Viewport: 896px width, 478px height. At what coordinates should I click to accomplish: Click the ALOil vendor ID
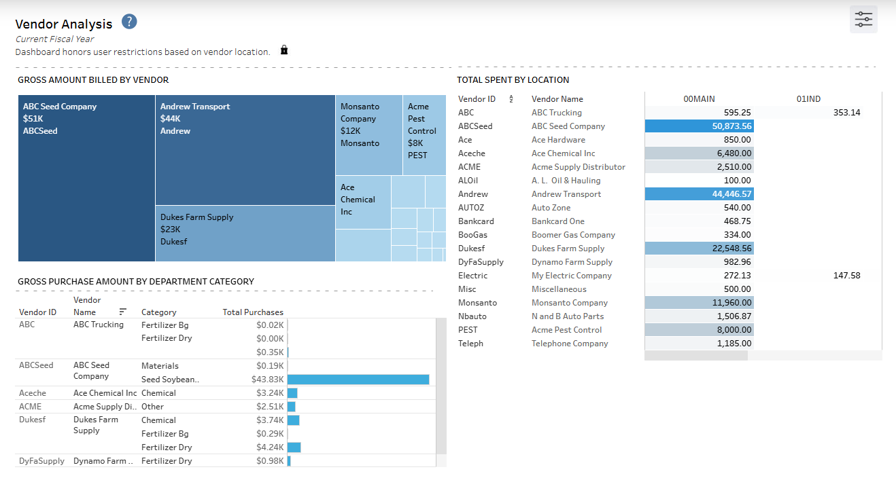point(469,181)
